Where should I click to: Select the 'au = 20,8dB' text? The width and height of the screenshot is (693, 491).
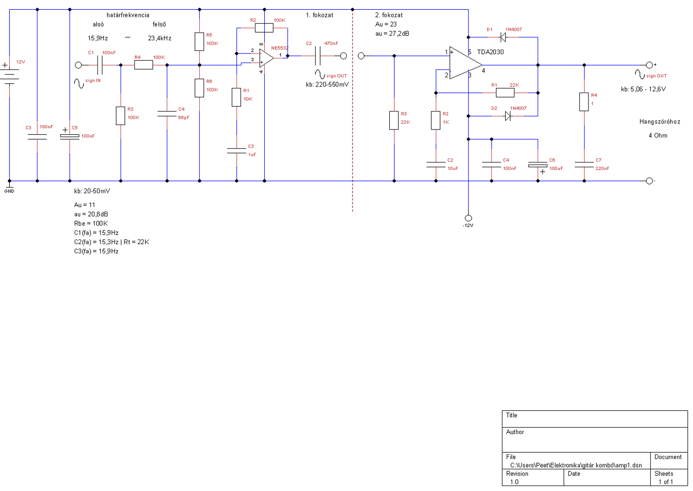click(x=91, y=214)
